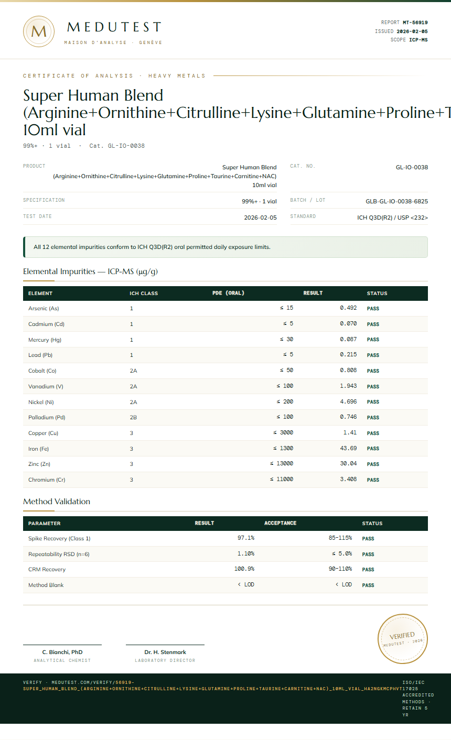Click the Medutest circular M logo
The image size is (451, 740).
(x=39, y=31)
